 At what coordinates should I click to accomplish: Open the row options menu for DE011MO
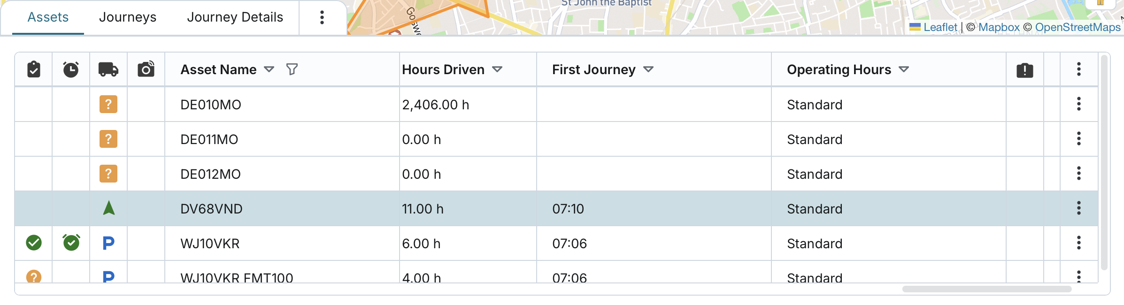pyautogui.click(x=1079, y=139)
